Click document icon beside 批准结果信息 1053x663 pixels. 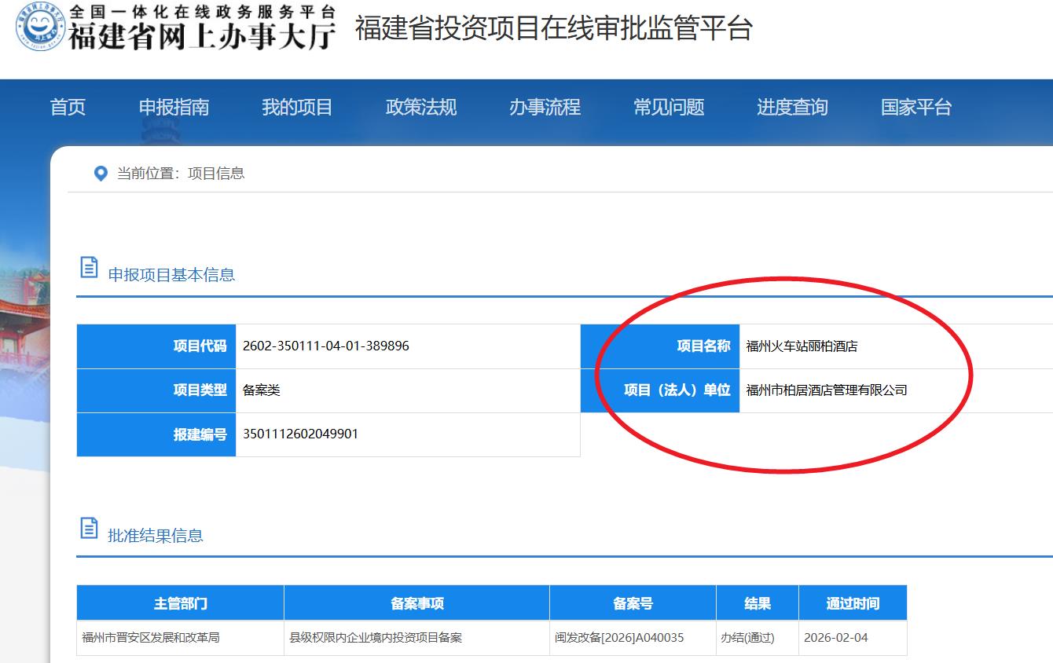pos(90,529)
